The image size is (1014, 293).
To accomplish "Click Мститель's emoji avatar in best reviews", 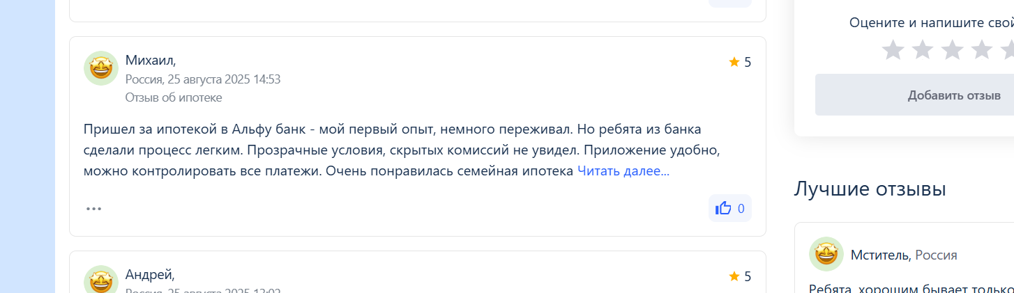I will click(826, 254).
